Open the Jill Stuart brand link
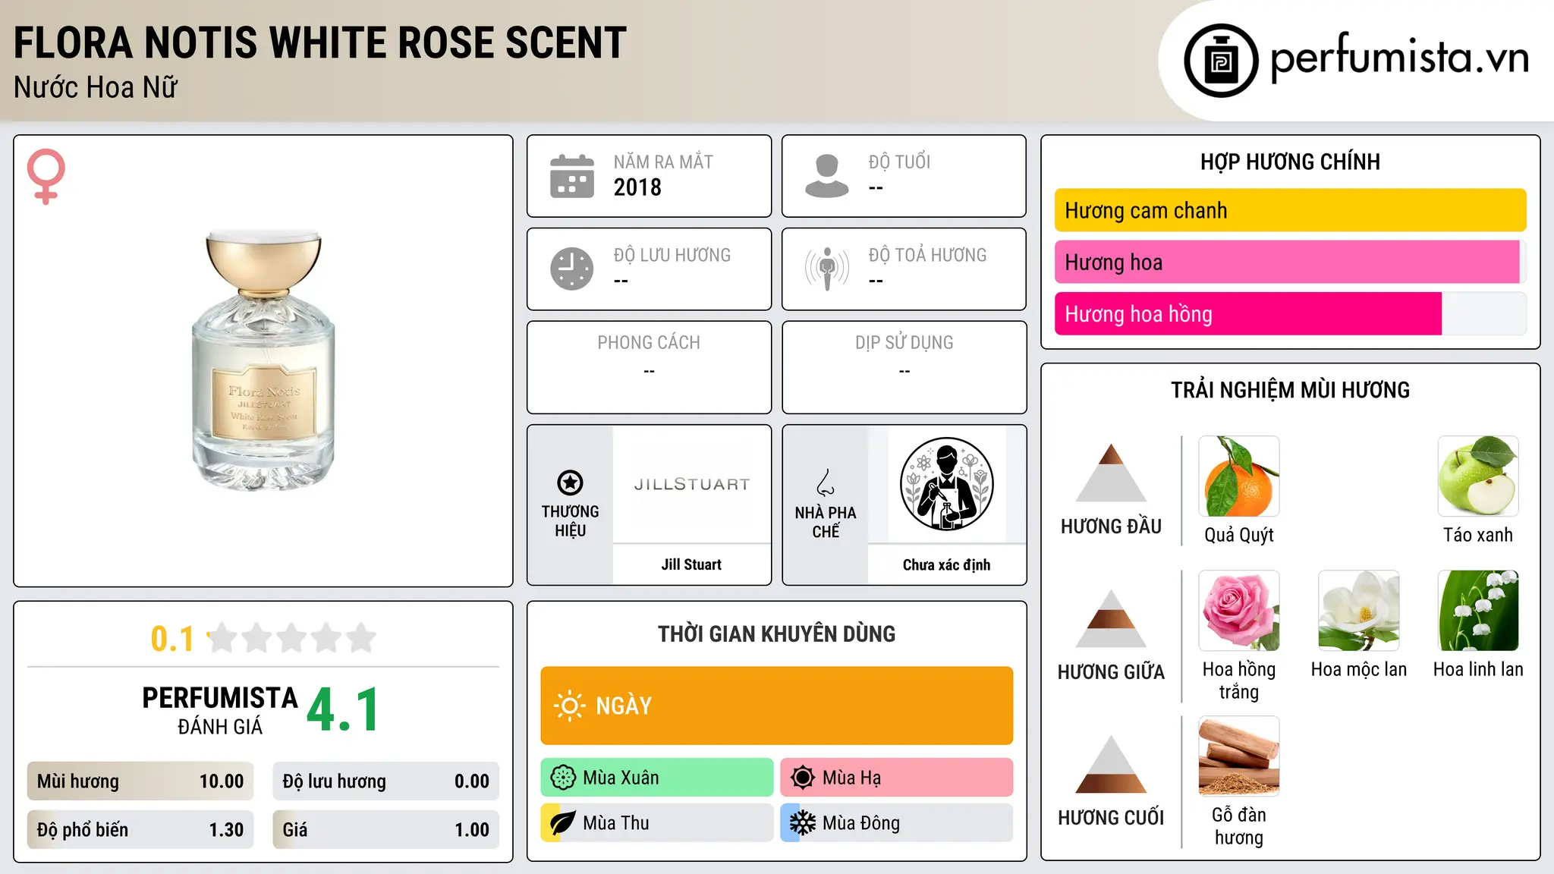1554x874 pixels. click(691, 564)
